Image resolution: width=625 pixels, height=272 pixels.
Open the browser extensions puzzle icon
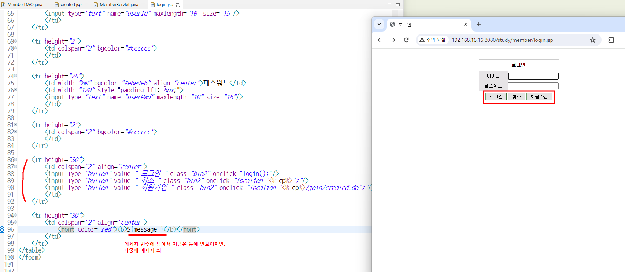(611, 40)
